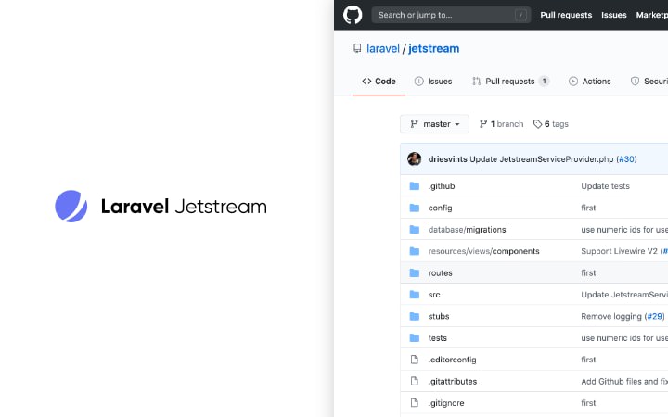This screenshot has width=668, height=417.
Task: Open the resources/views/components folder
Action: pyautogui.click(x=483, y=251)
